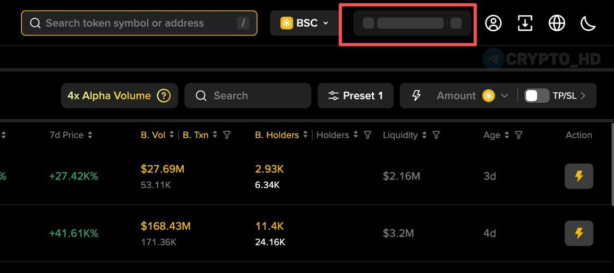
Task: Expand the Amount currency dropdown
Action: pos(504,95)
